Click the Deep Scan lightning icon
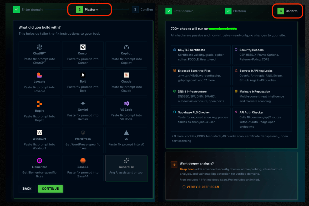This screenshot has width=309, height=206. coord(174,165)
